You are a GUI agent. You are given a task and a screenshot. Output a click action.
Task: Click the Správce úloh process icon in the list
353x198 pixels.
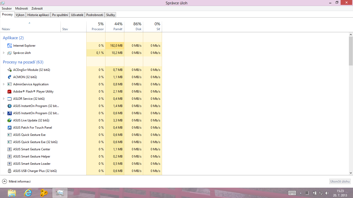tap(10, 53)
